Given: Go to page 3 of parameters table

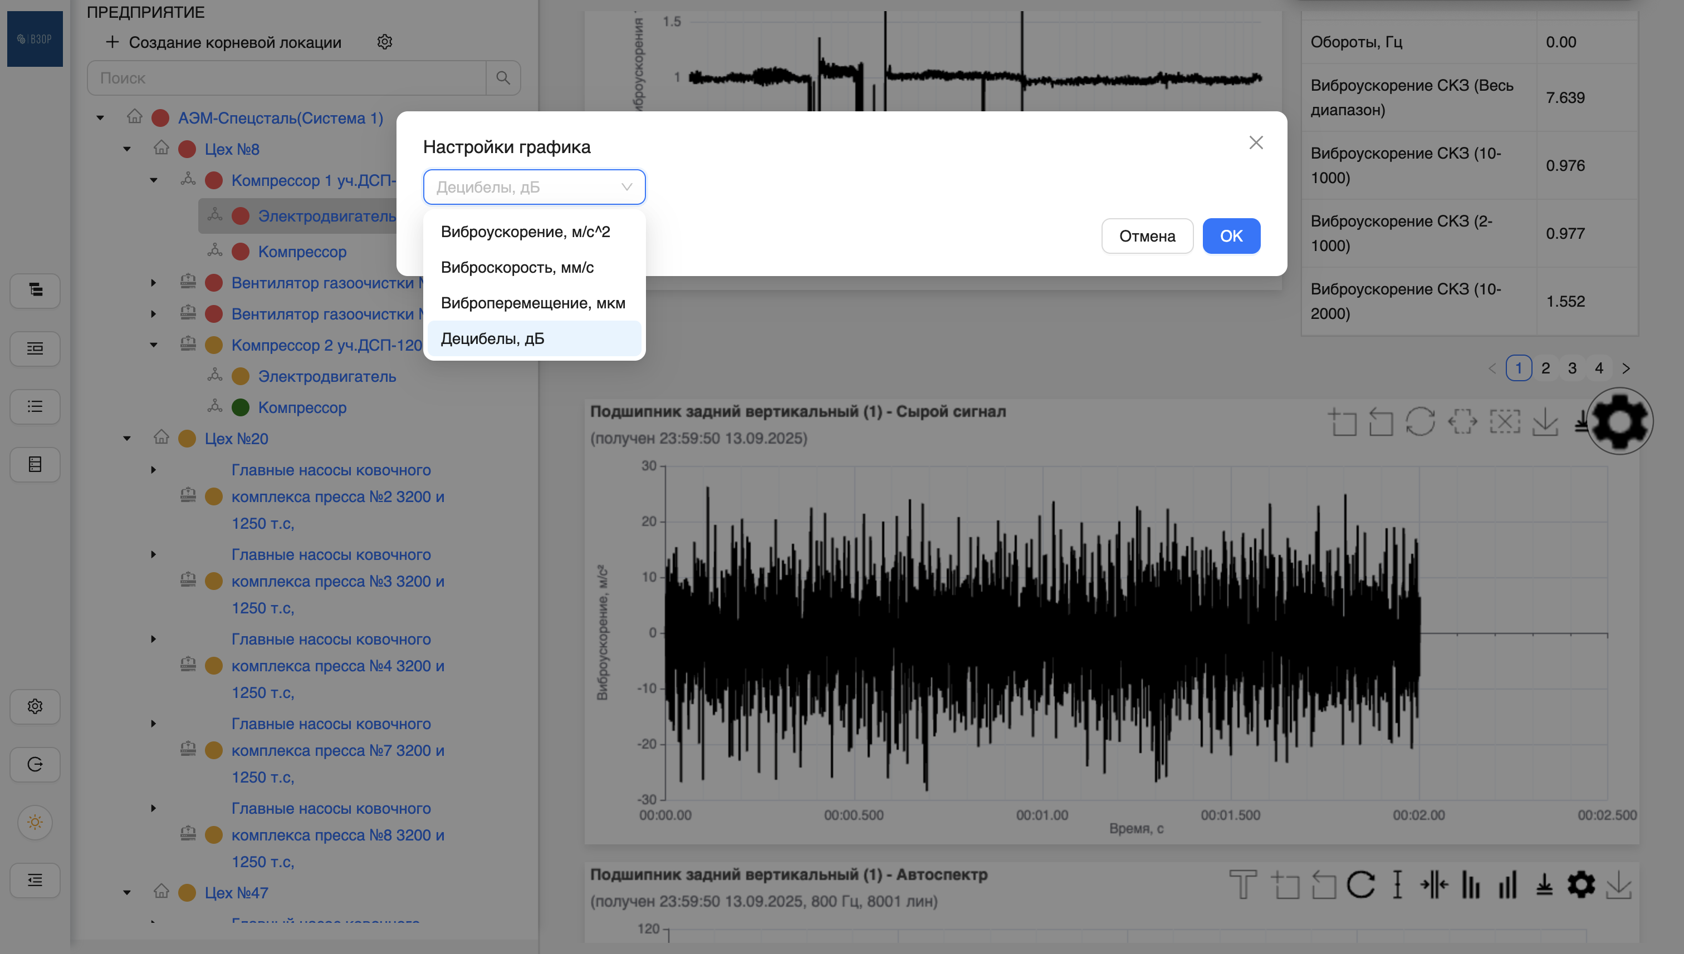Looking at the screenshot, I should [x=1572, y=368].
